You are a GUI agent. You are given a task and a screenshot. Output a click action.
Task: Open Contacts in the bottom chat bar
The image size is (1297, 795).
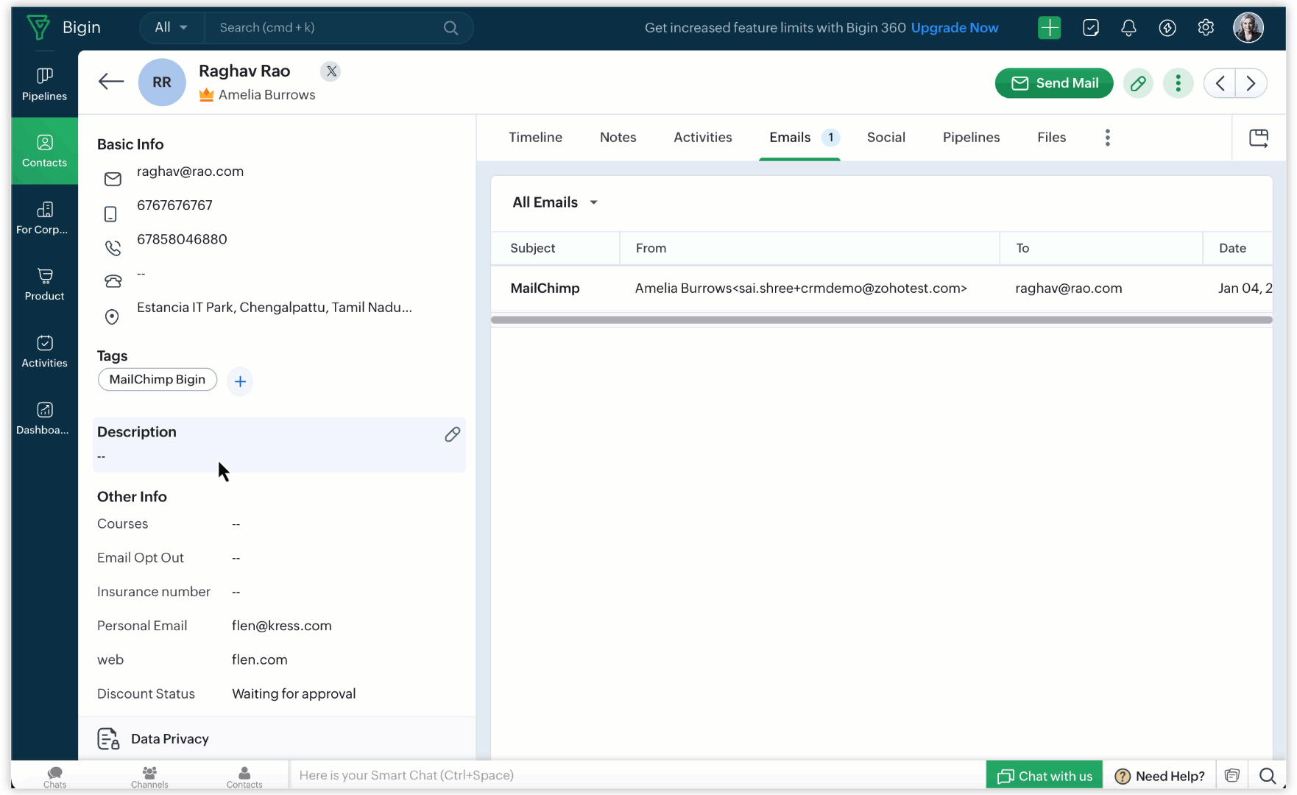pos(244,777)
